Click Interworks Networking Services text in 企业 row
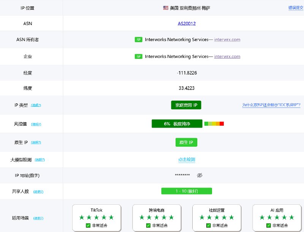Screen dimensions: 304x232 tap(177, 56)
